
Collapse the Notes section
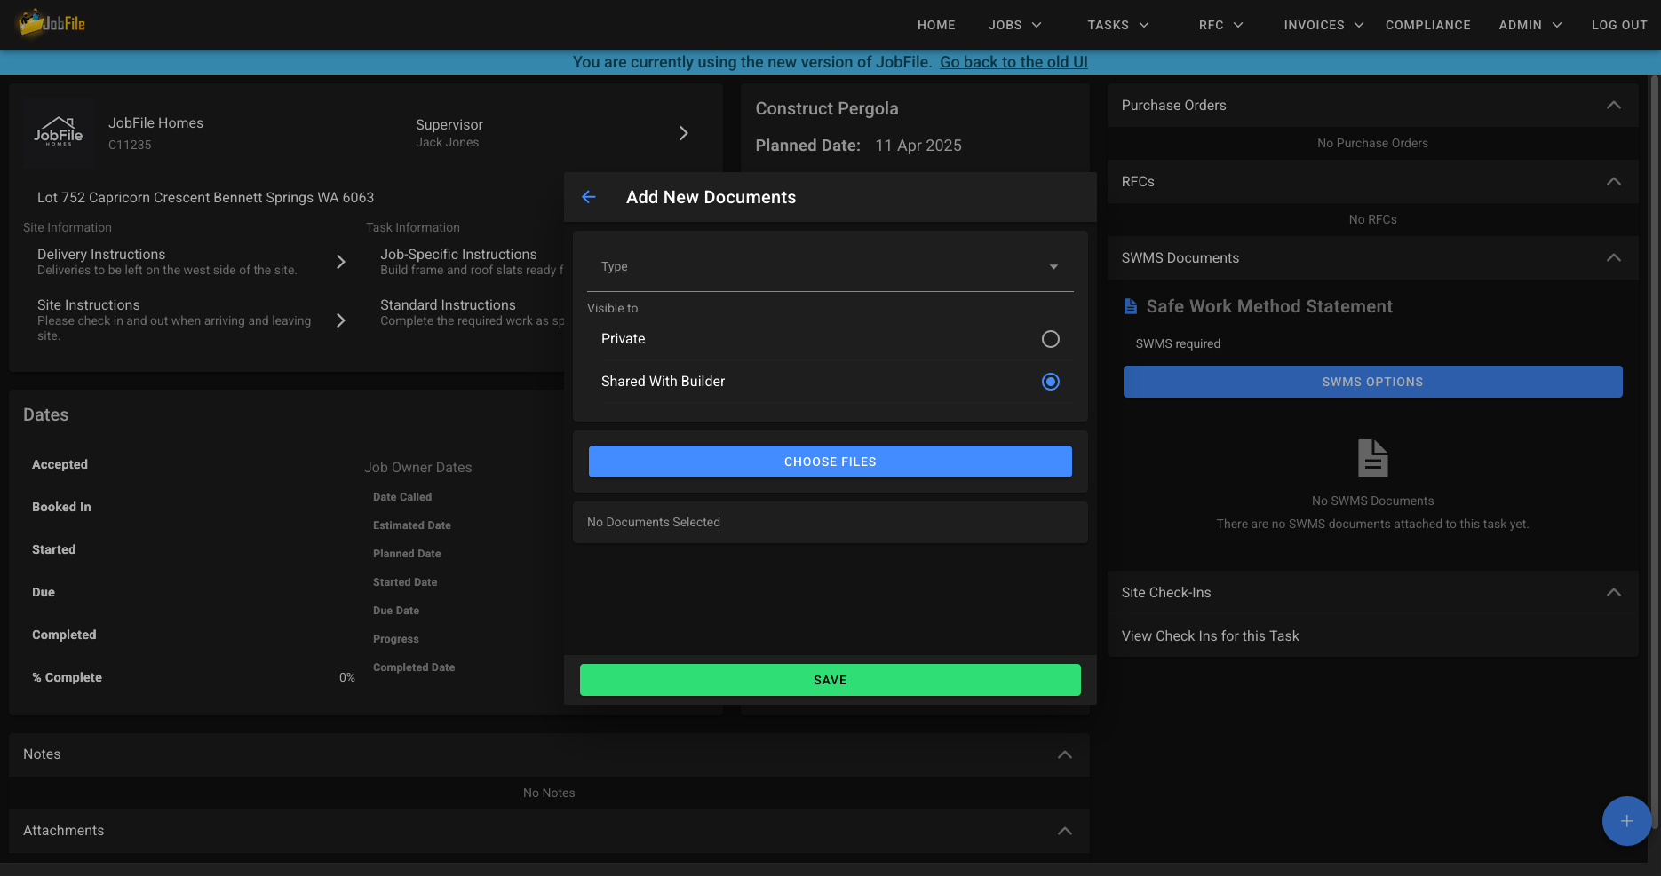(1065, 754)
